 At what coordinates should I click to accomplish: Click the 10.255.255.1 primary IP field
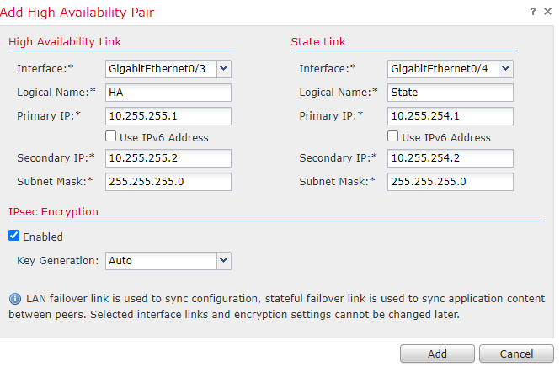coord(168,115)
